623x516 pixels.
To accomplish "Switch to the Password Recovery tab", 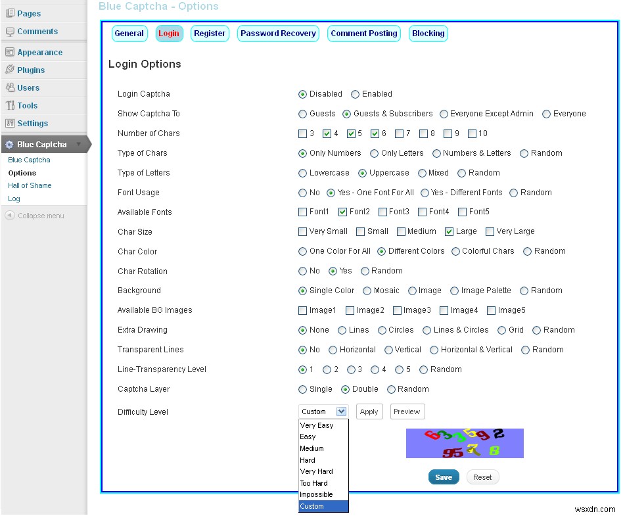I will tap(277, 33).
